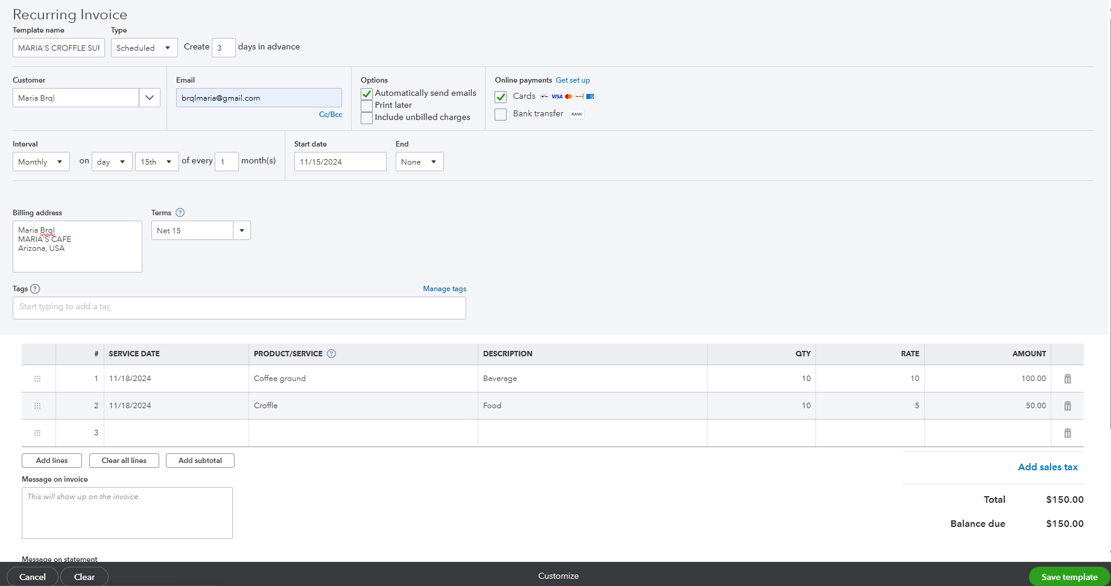Open Customize in the footer bar
1111x586 pixels.
point(559,576)
